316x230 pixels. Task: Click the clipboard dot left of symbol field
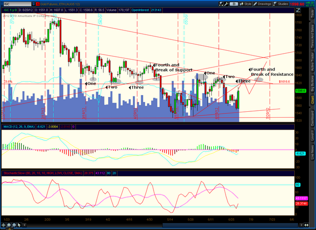(x=2, y=4)
